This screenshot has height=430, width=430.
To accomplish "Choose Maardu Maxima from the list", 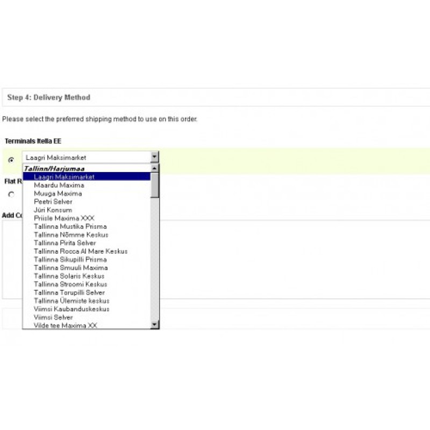I will pyautogui.click(x=87, y=185).
